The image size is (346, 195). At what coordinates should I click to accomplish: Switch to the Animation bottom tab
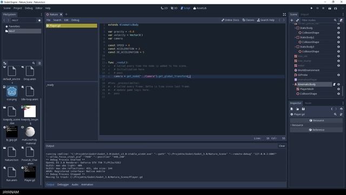[87, 185]
